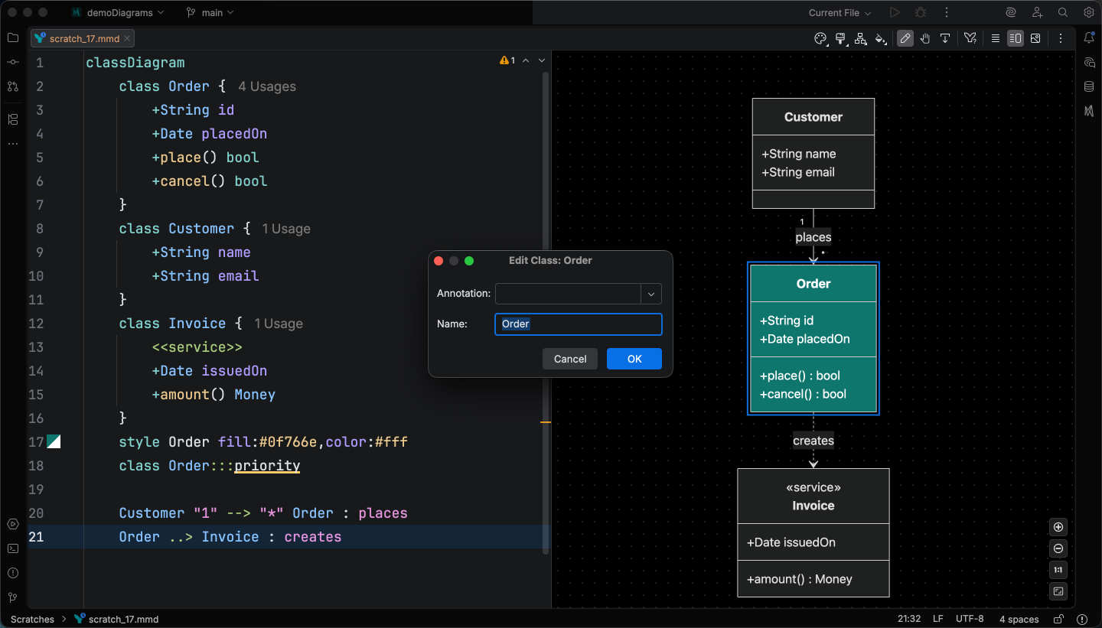Viewport: 1102px width, 628px height.
Task: Open the Current File run configuration dropdown
Action: (x=840, y=13)
